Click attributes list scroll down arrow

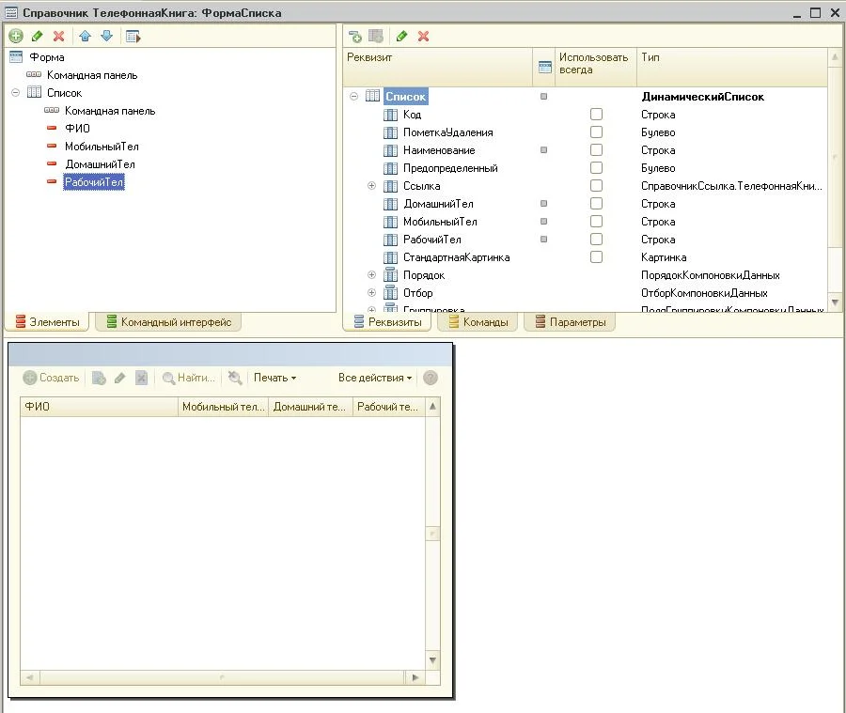(x=835, y=302)
